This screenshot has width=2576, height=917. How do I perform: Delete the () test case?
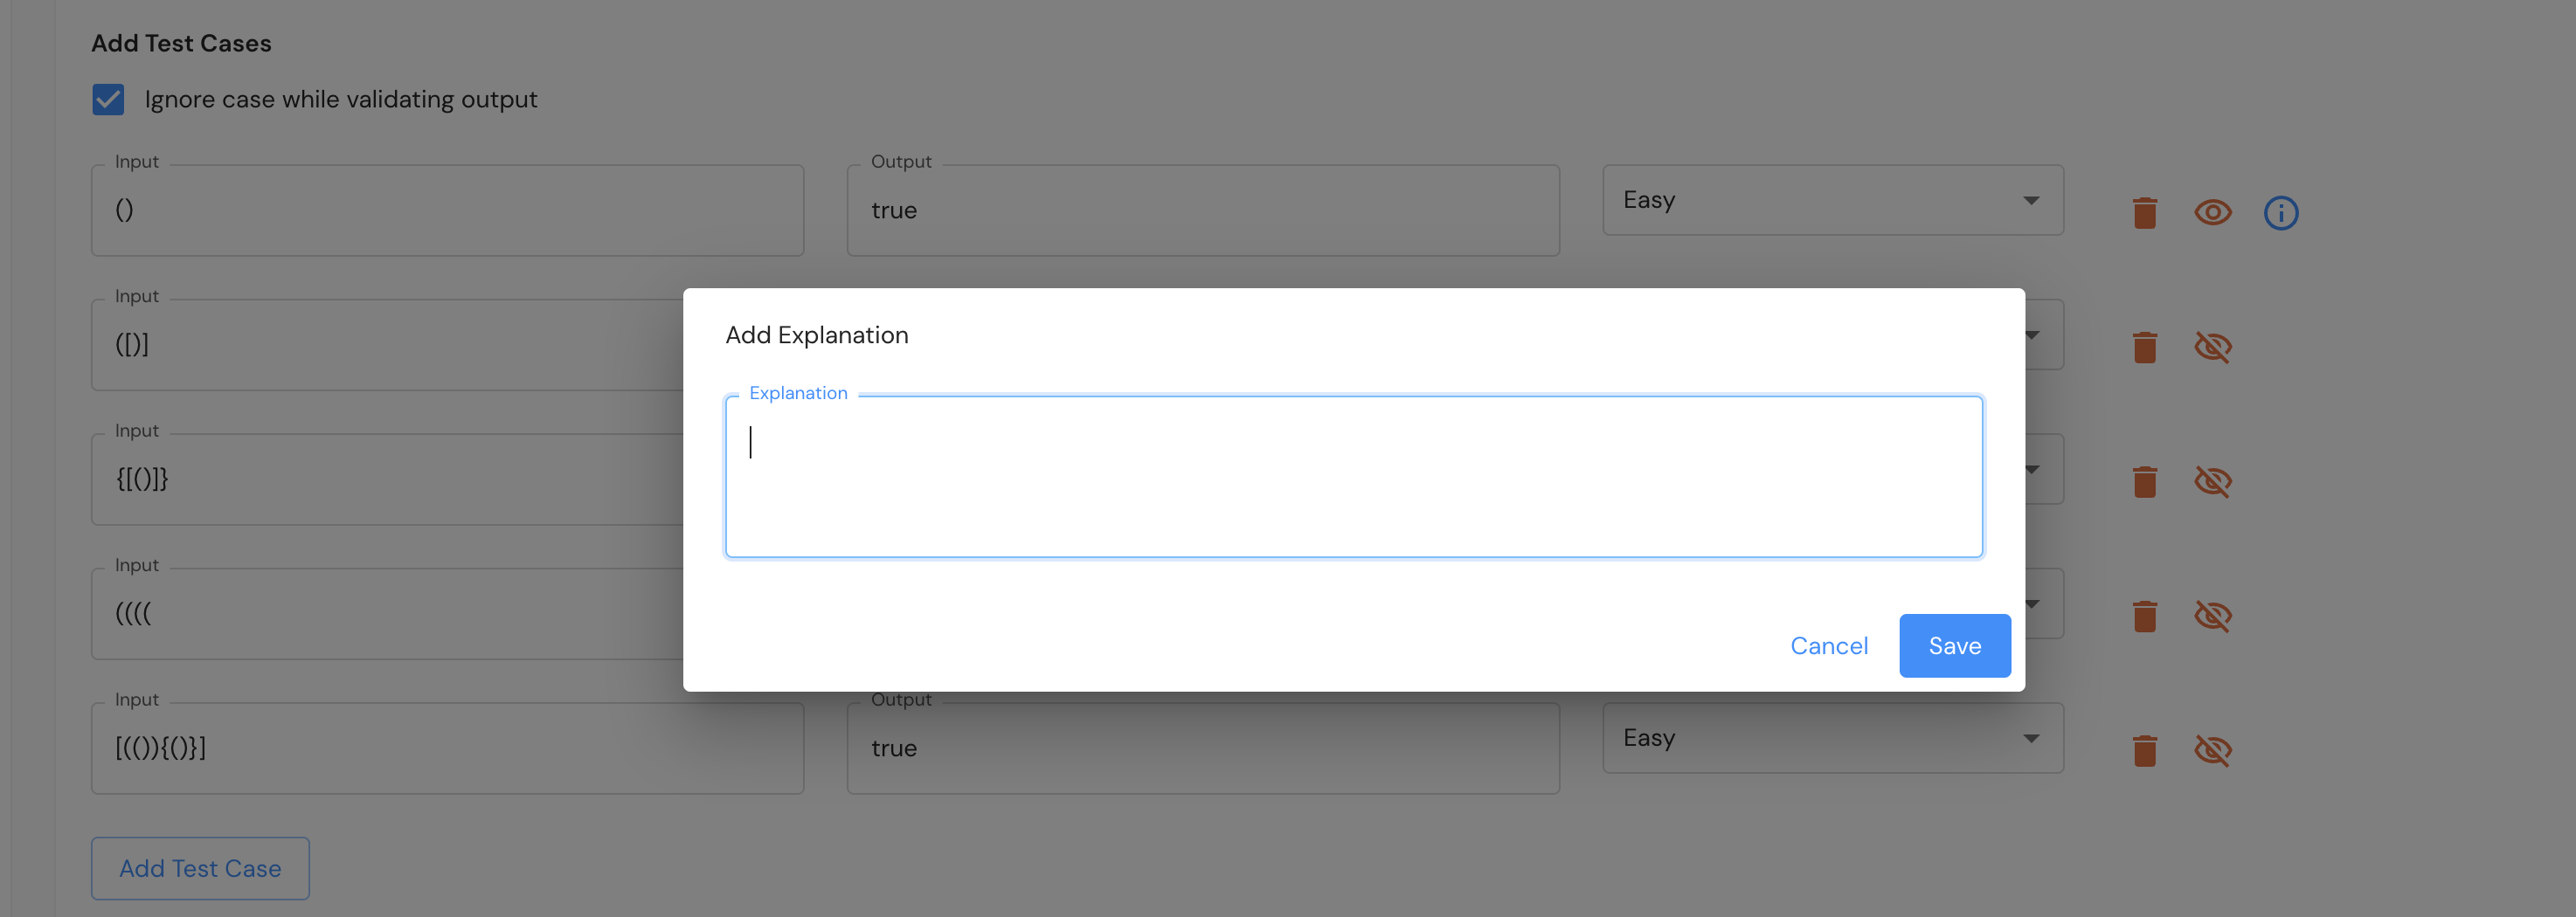[2144, 213]
